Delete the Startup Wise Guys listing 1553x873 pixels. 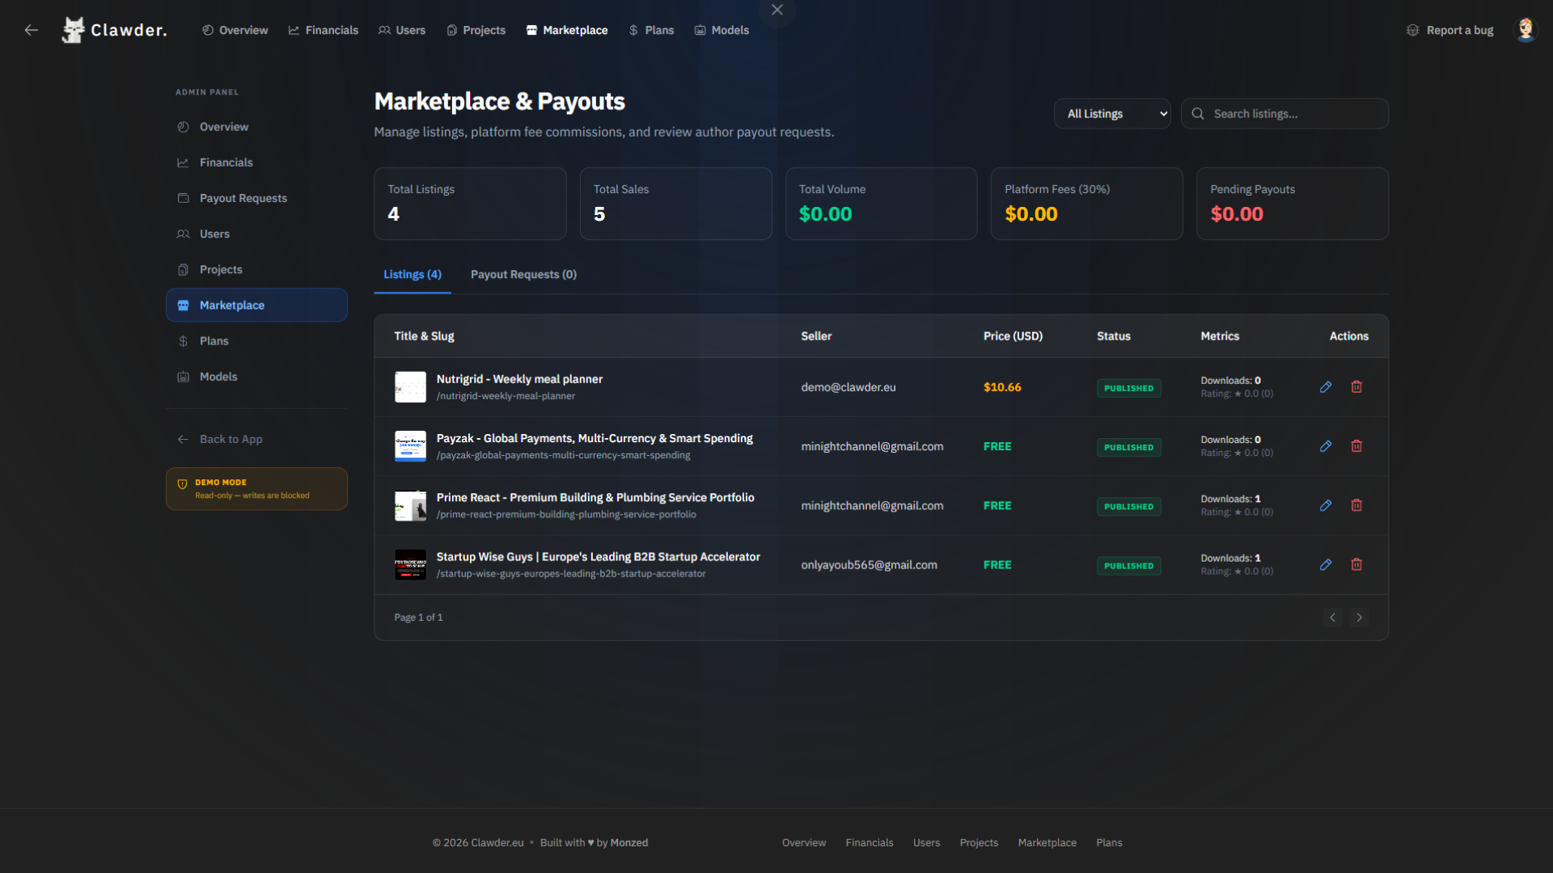tap(1356, 565)
